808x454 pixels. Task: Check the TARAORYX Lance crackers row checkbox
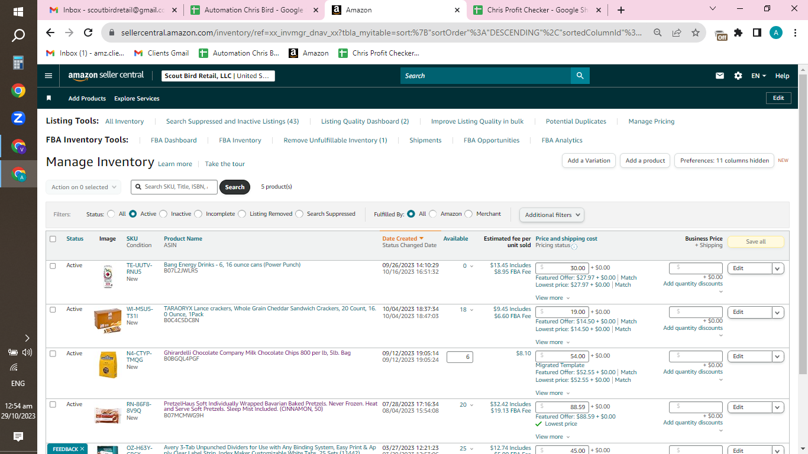pos(53,309)
